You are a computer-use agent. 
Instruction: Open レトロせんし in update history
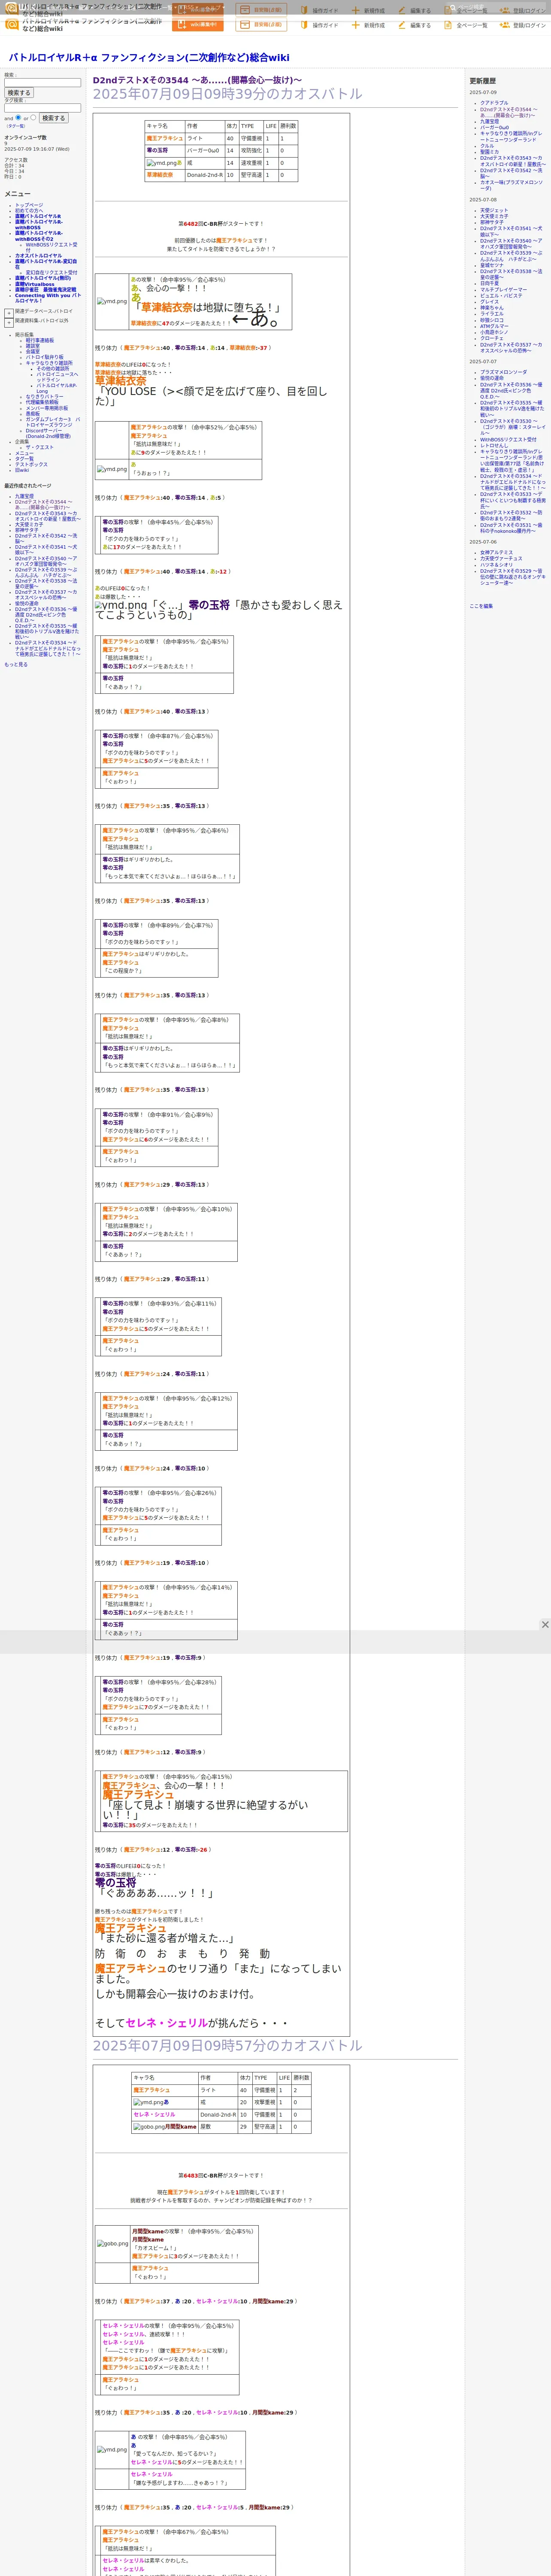[493, 446]
